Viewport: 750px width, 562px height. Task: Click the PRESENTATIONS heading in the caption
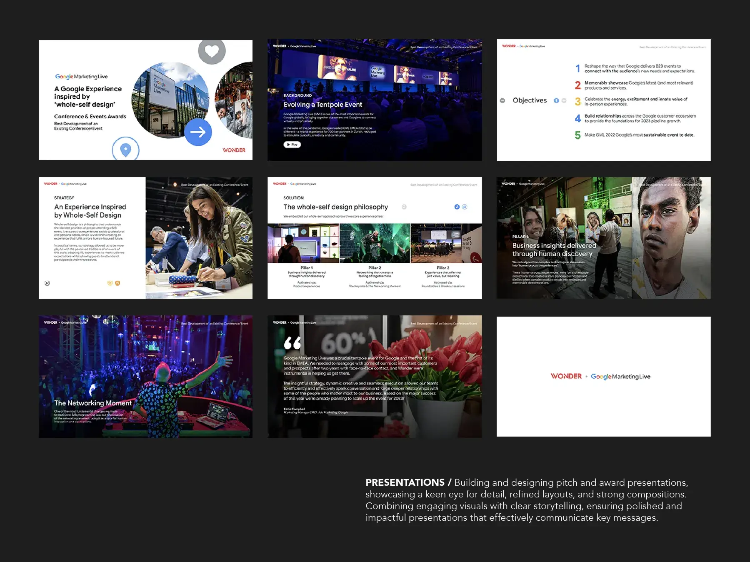click(405, 482)
